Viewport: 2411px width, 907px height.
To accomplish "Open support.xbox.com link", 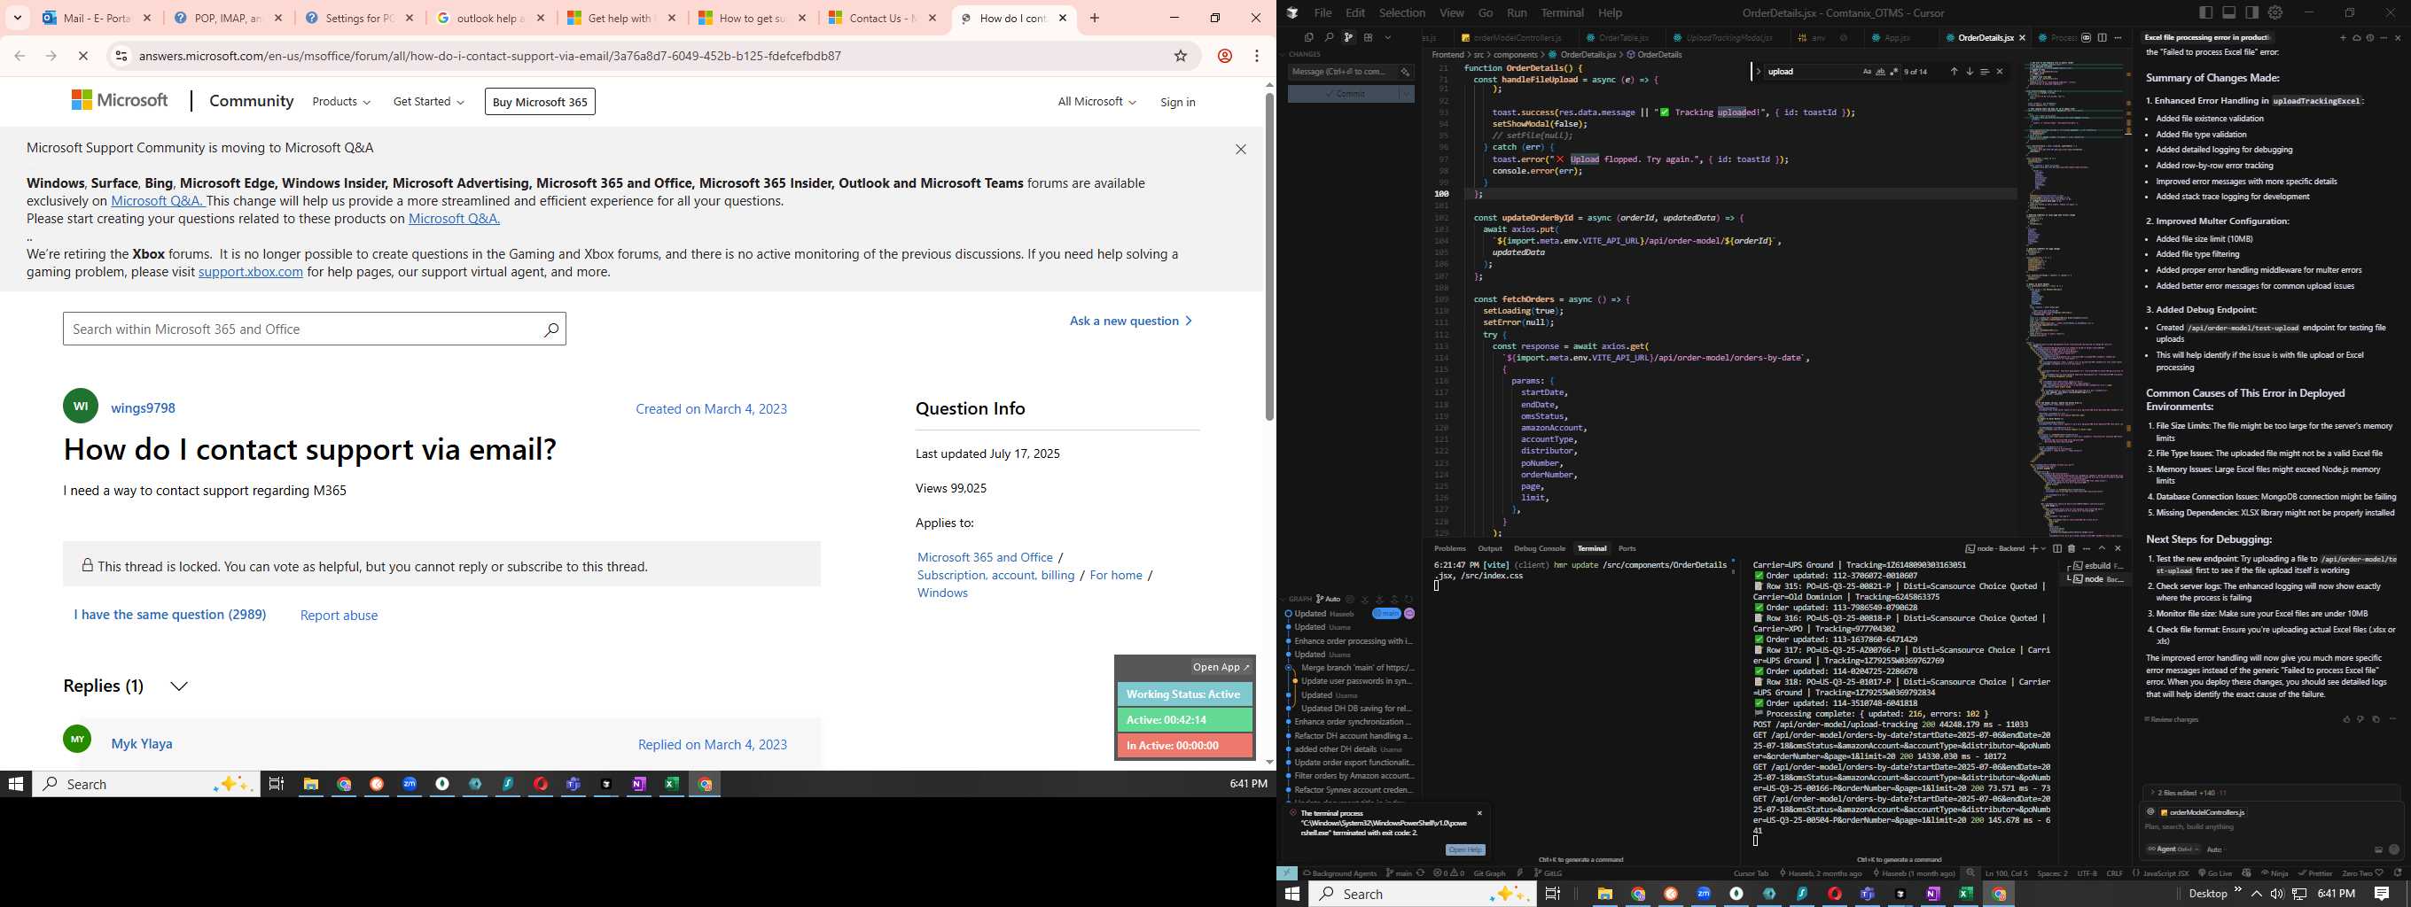I will pyautogui.click(x=251, y=272).
